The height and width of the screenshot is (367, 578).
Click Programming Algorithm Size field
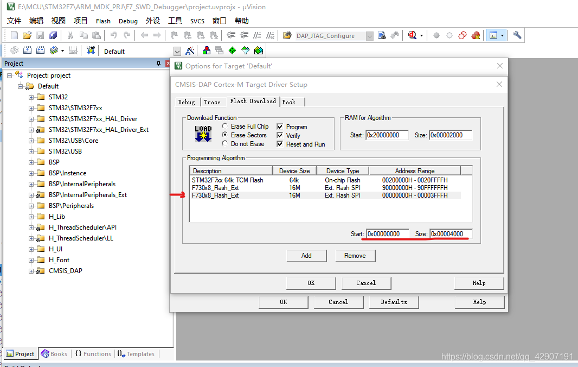coord(451,233)
